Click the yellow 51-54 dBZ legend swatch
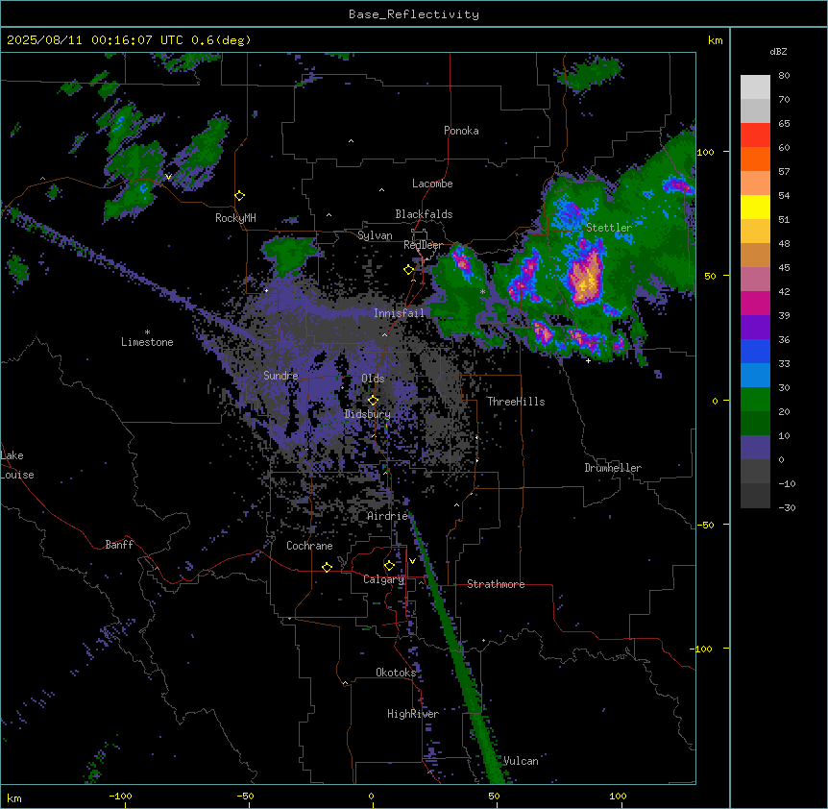This screenshot has height=809, width=828. pyautogui.click(x=755, y=208)
